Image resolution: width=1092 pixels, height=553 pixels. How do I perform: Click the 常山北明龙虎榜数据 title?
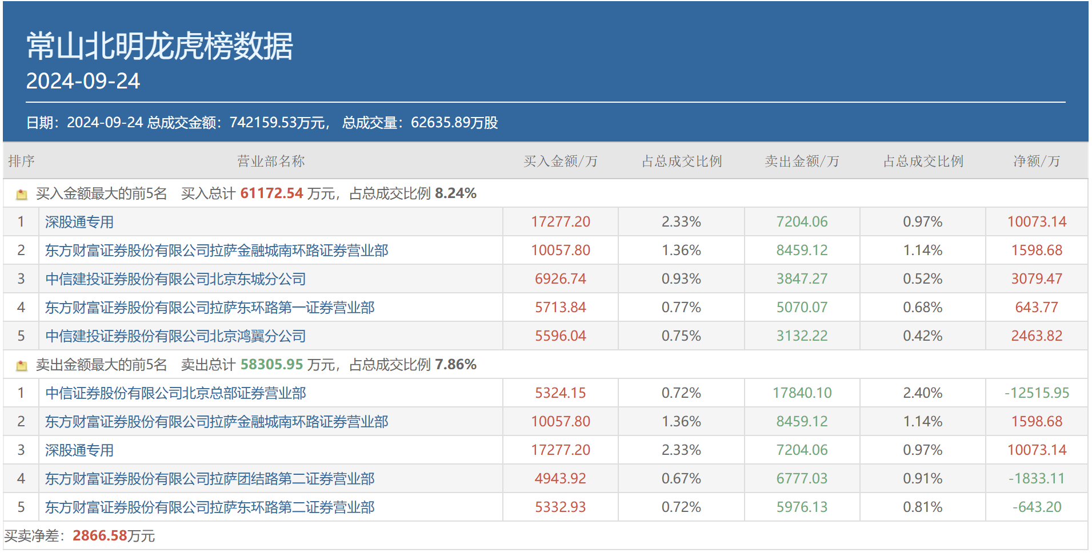click(159, 46)
